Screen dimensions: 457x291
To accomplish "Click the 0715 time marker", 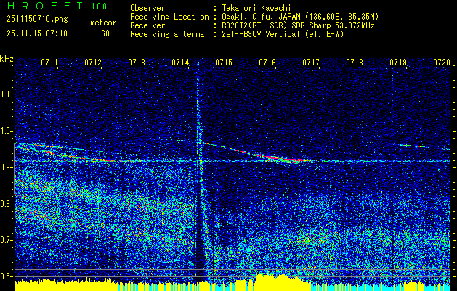I will [x=224, y=63].
